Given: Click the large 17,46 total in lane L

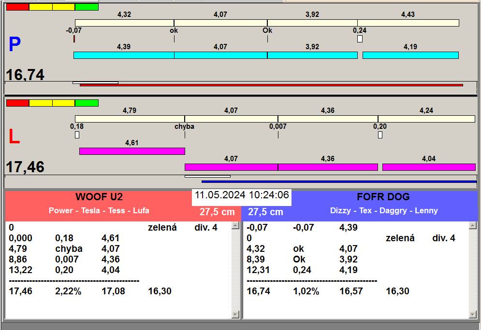Looking at the screenshot, I should [x=25, y=167].
